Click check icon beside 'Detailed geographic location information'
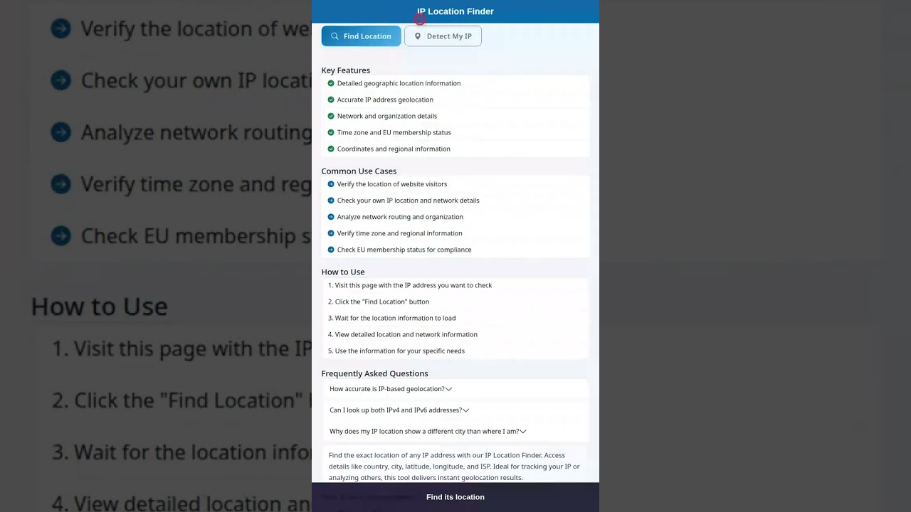The width and height of the screenshot is (911, 512). (x=331, y=83)
